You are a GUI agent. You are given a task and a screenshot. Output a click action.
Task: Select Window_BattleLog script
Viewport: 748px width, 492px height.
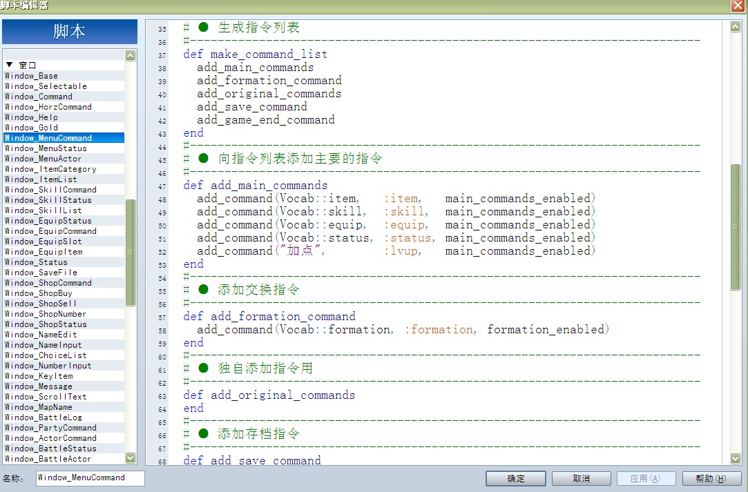click(x=64, y=417)
